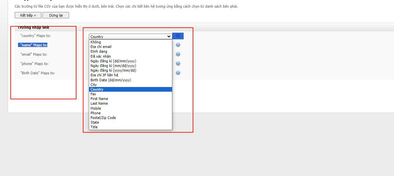Select "Title" at bottom of list

point(94,127)
